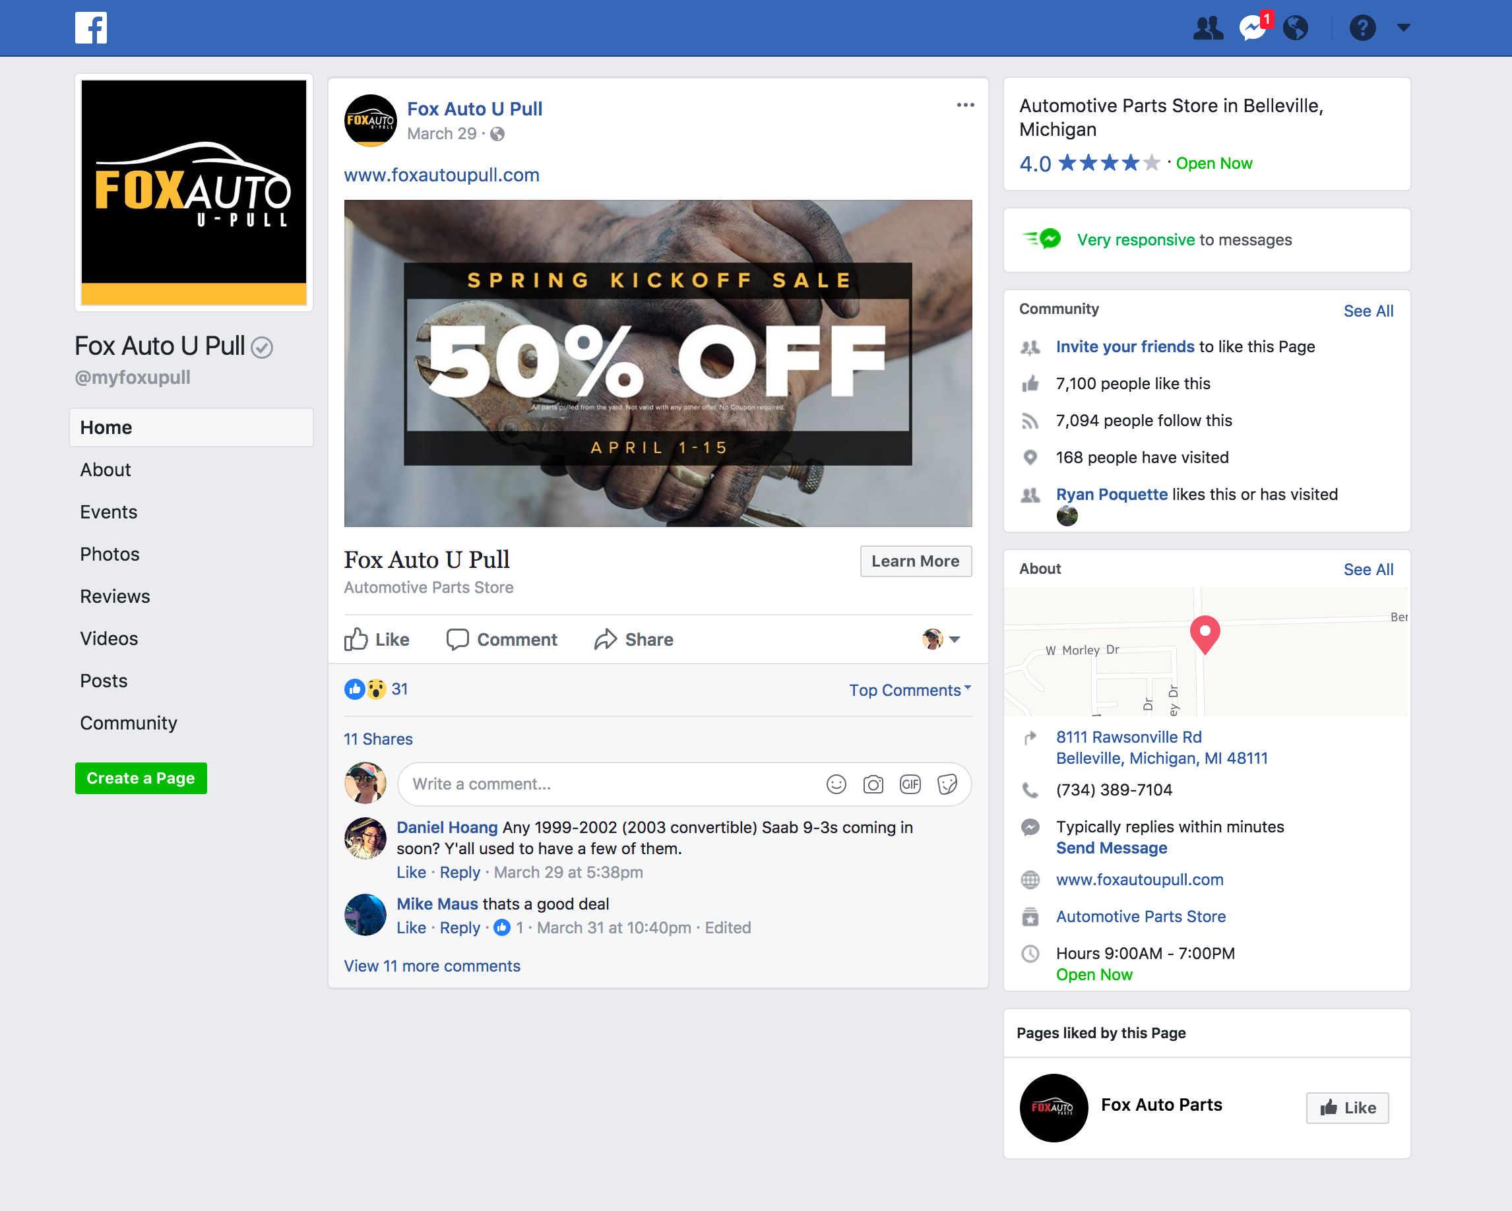
Task: Open the Posts sidebar tab
Action: click(104, 681)
